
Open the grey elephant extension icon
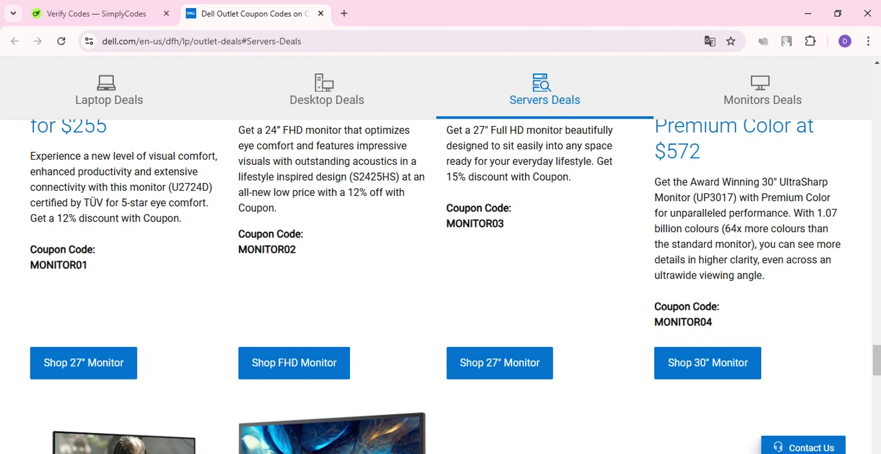pos(763,41)
